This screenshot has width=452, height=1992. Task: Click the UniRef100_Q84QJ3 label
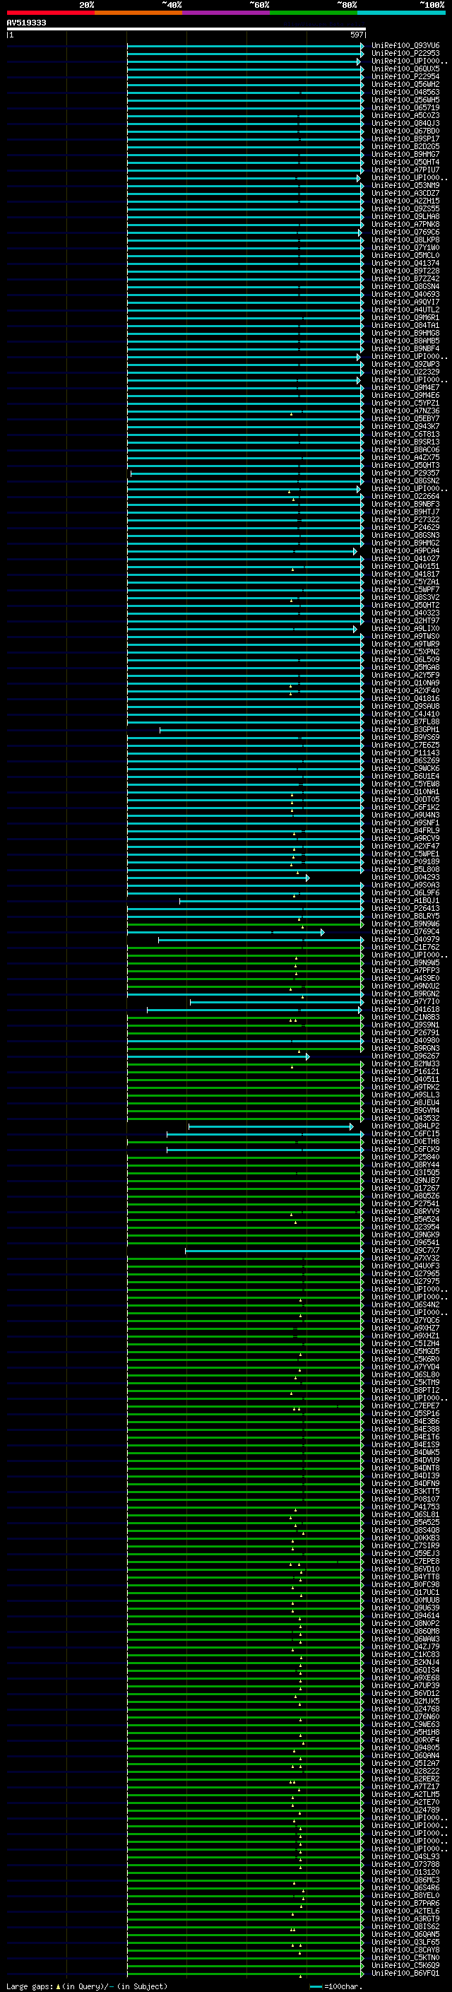pyautogui.click(x=405, y=123)
